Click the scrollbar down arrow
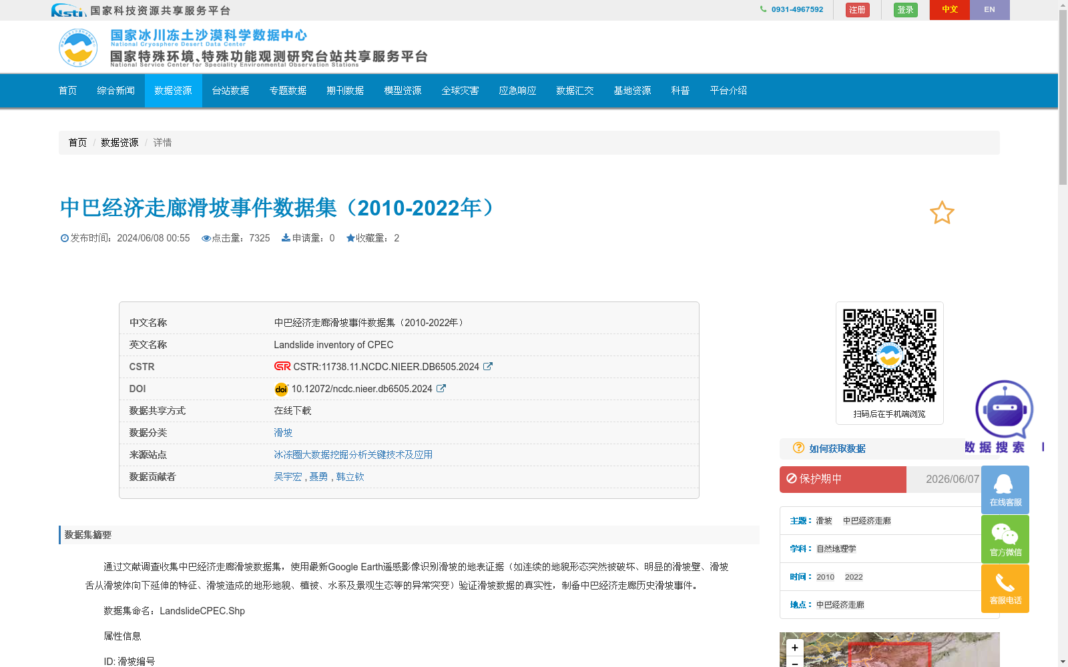Screen dimensions: 1068x667 point(1063,662)
